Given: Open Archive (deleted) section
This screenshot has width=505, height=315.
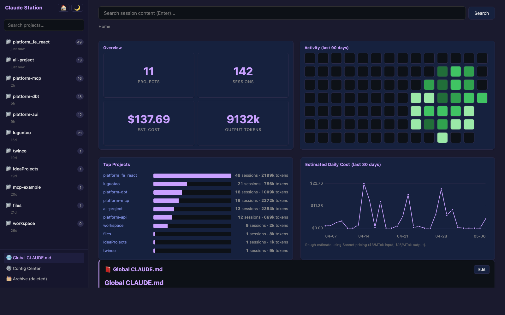Looking at the screenshot, I should (x=44, y=279).
